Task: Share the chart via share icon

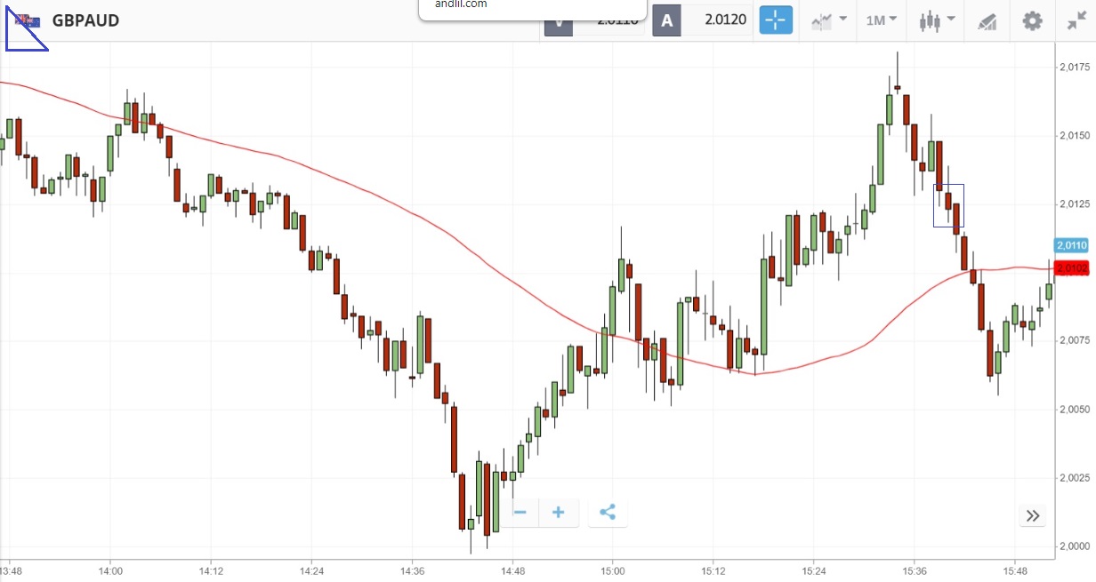Action: pos(608,513)
